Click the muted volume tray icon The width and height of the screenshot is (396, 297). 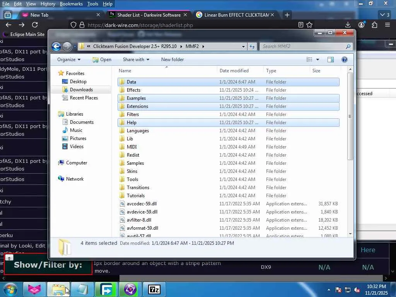357,290
